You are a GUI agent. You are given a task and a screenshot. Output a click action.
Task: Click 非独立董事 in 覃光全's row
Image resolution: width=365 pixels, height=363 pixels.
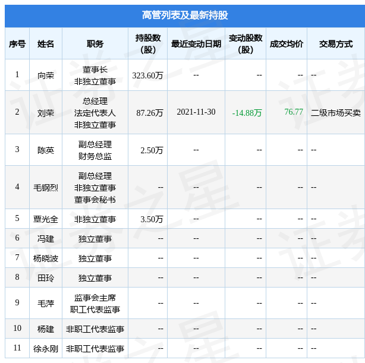tap(95, 219)
